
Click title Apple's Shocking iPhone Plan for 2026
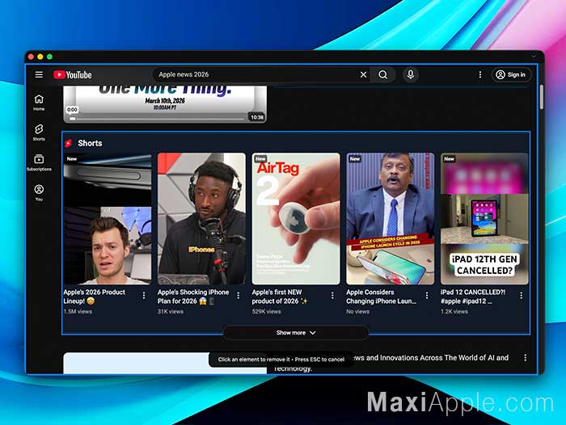tap(193, 297)
